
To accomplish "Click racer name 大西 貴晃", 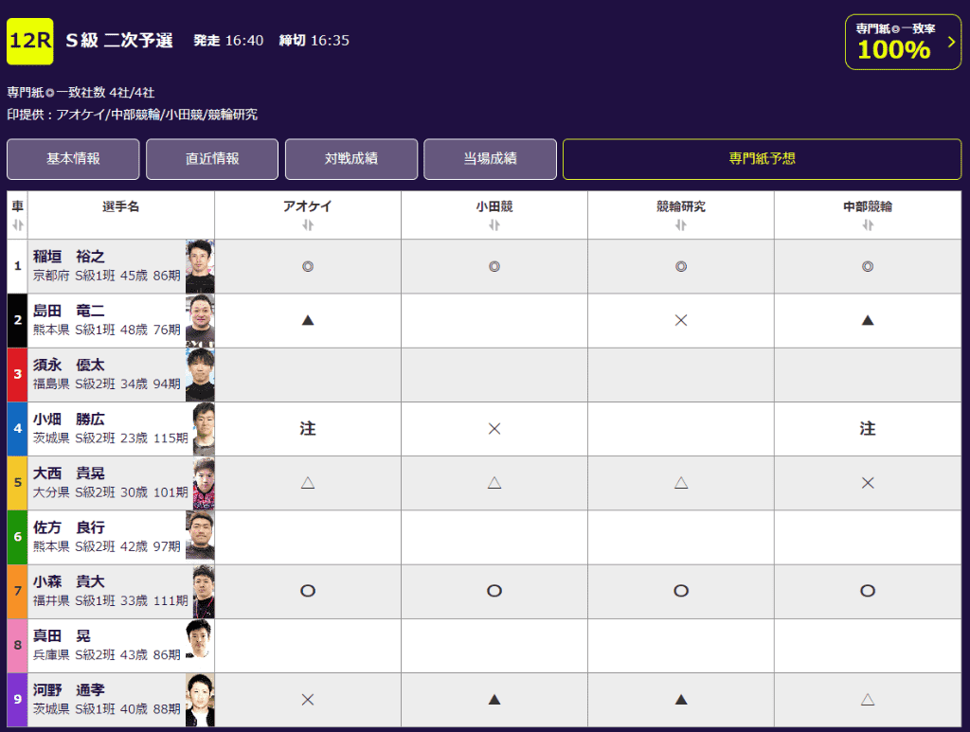I will 69,473.
